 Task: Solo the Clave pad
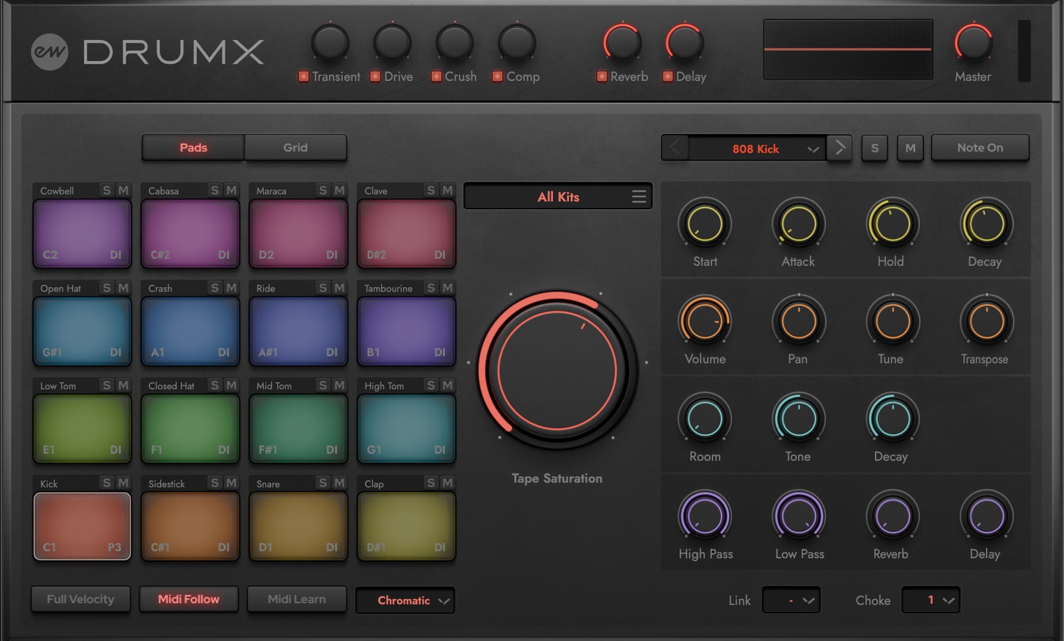pyautogui.click(x=431, y=190)
